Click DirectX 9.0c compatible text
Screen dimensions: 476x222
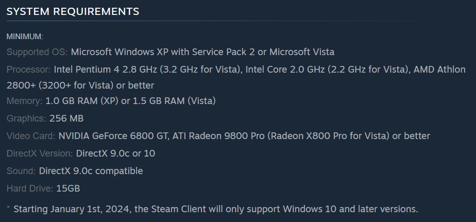(x=91, y=171)
